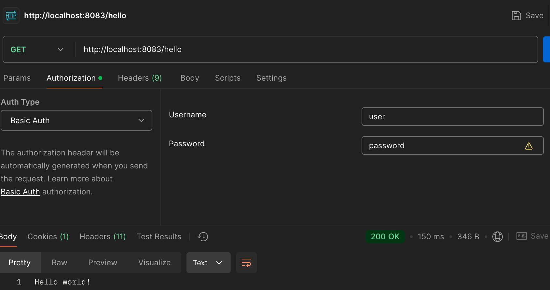
Task: Select the Preview response view
Action: click(x=103, y=263)
